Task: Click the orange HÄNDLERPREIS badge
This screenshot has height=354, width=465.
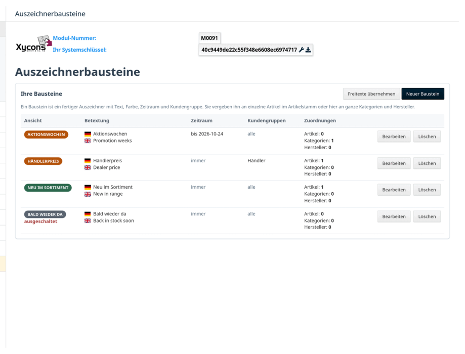Action: pos(44,161)
